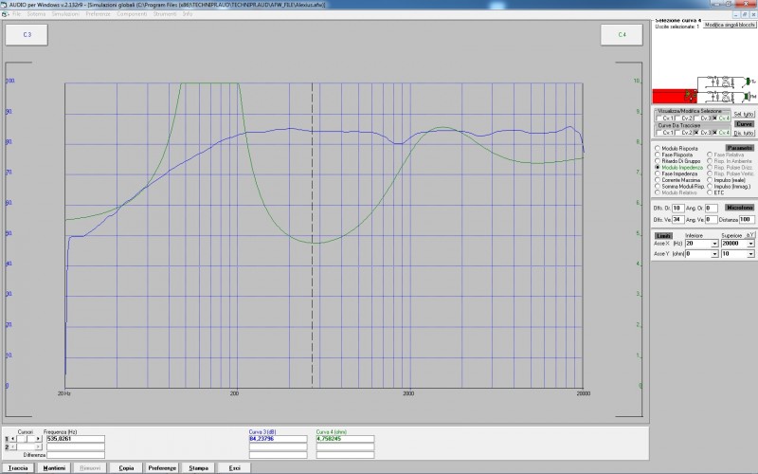Open the File menu
The height and width of the screenshot is (474, 758).
coord(16,14)
